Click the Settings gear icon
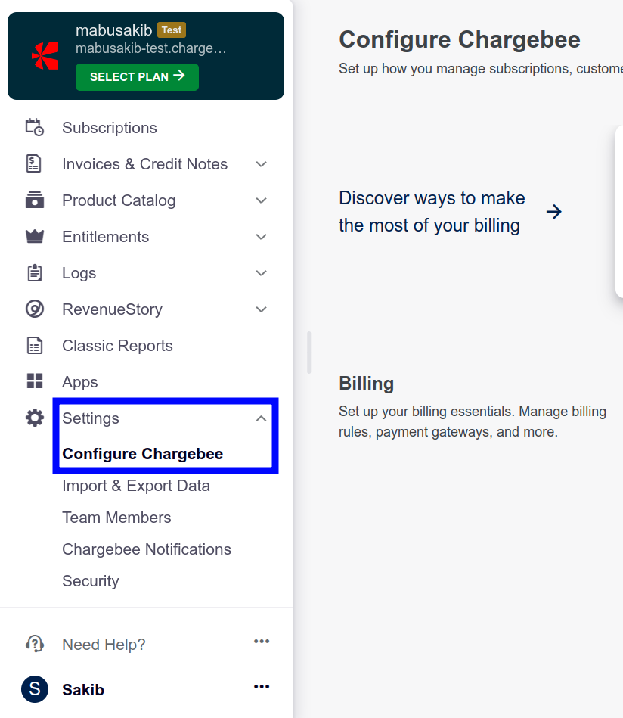623x718 pixels. [x=35, y=418]
